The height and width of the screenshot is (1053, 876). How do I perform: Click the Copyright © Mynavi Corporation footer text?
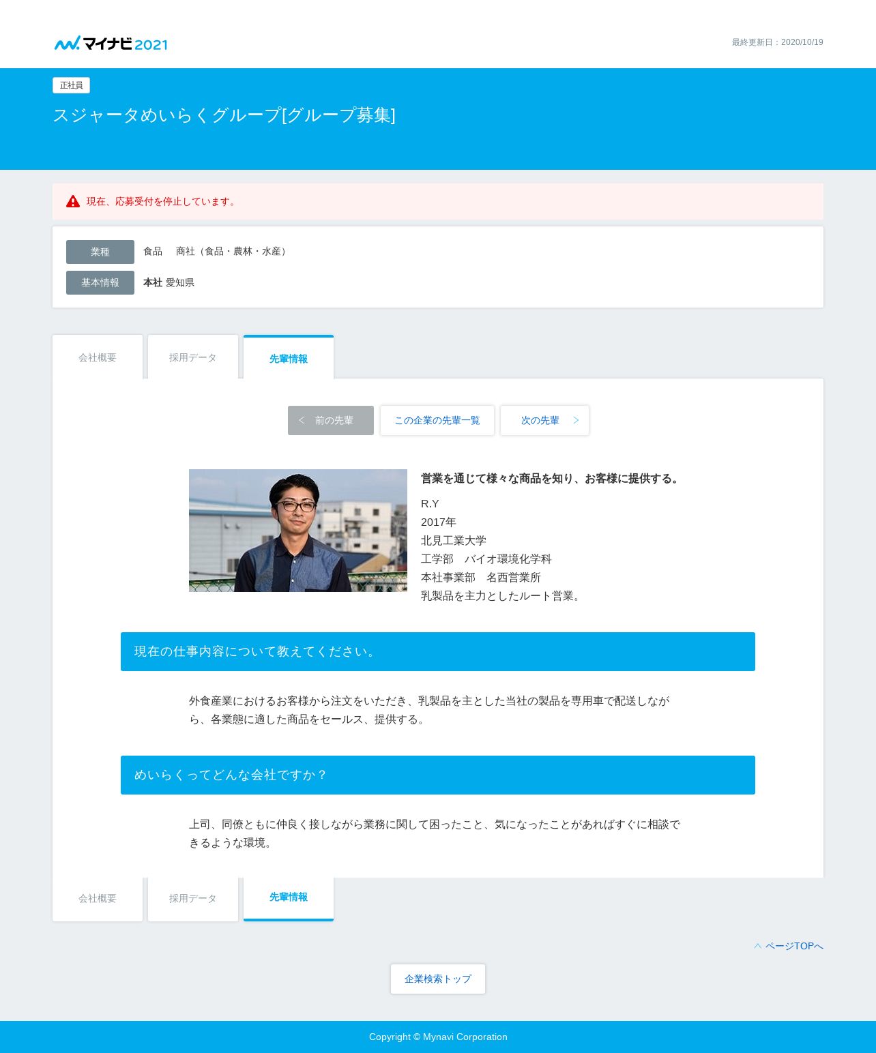[438, 1037]
